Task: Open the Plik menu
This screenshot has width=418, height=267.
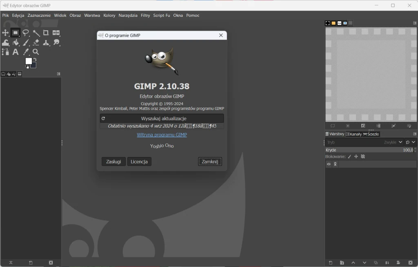Action: click(x=6, y=16)
